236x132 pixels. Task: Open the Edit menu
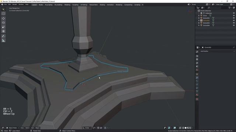(x=10, y=5)
